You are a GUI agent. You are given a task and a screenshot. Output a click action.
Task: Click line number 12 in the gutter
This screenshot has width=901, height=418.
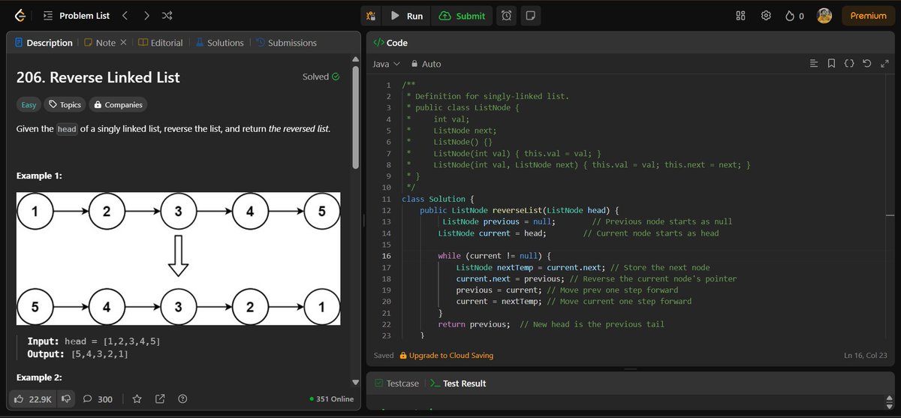click(x=387, y=211)
